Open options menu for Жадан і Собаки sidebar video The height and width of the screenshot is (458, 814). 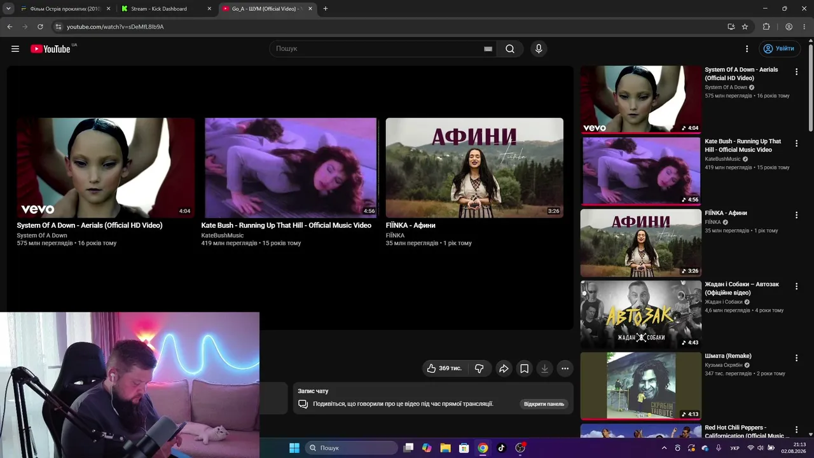(796, 286)
